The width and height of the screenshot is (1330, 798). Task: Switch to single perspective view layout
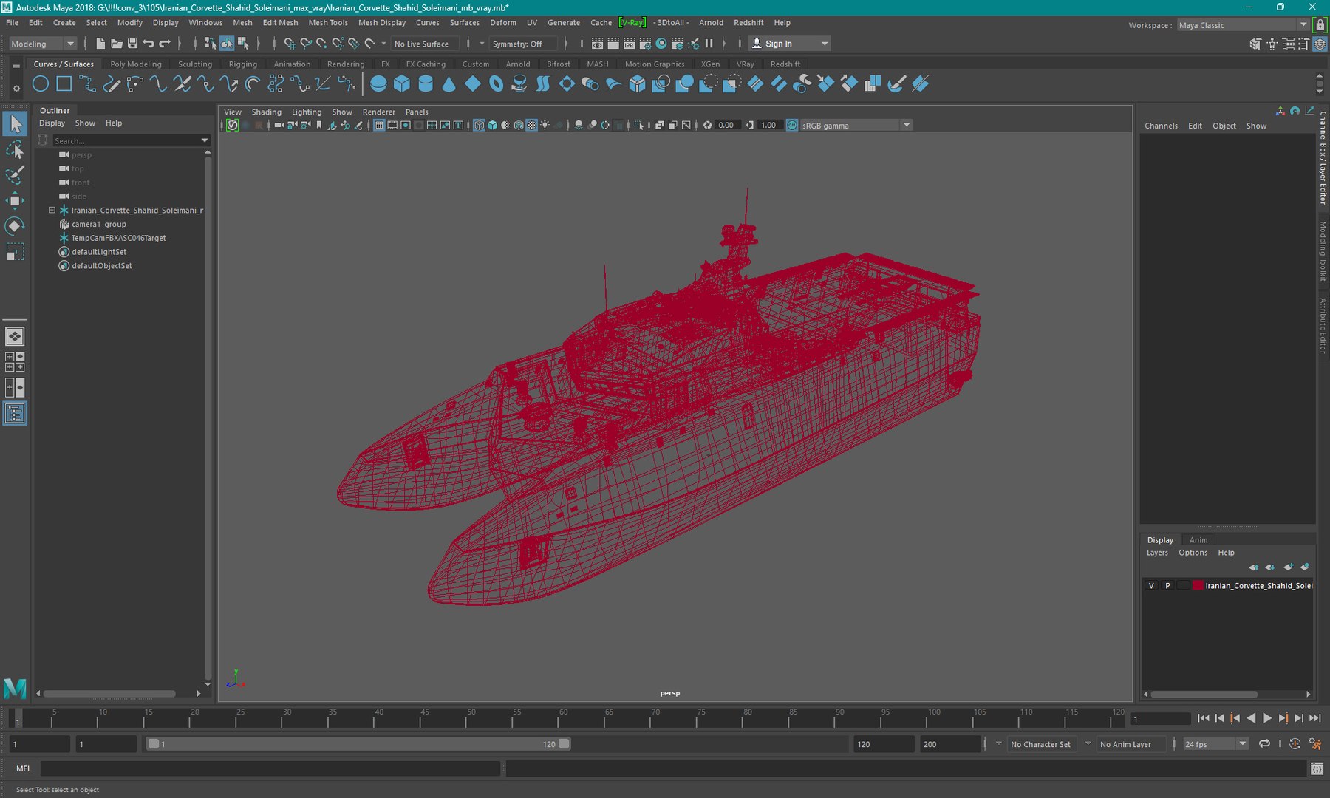click(x=15, y=336)
